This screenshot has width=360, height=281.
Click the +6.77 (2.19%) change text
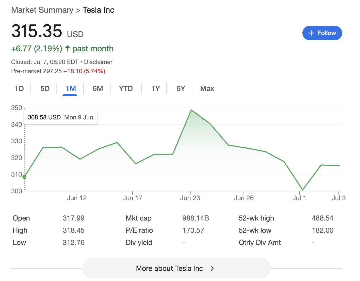[x=37, y=49]
